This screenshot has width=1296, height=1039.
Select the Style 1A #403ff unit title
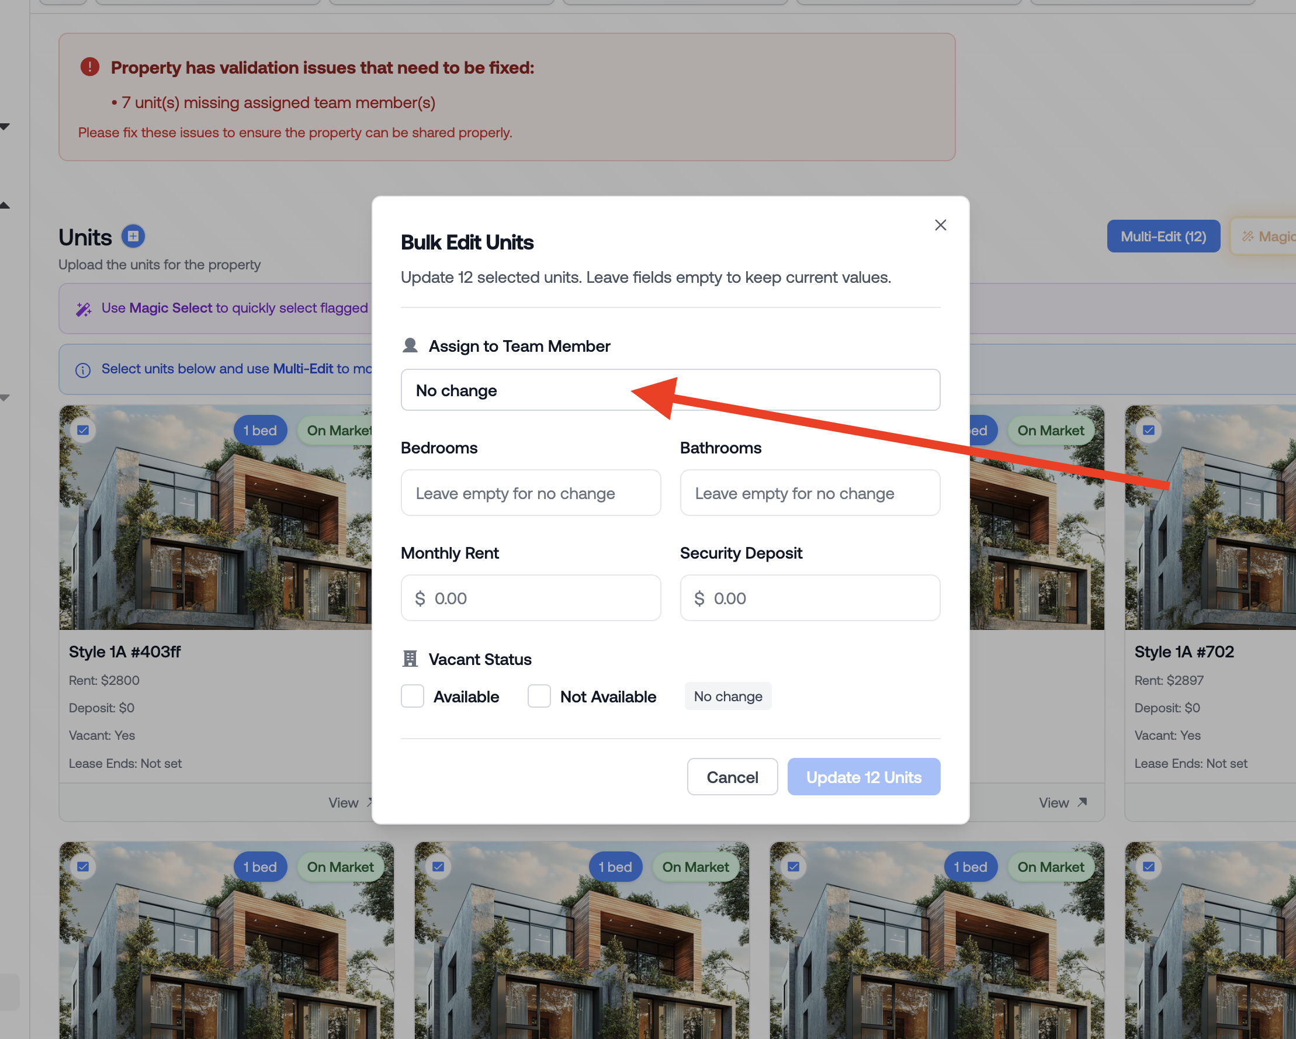124,652
